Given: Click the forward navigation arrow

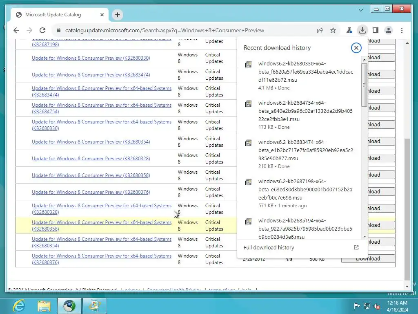Looking at the screenshot, I should coord(29,30).
